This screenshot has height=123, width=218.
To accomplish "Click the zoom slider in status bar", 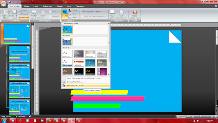I will 202,116.
